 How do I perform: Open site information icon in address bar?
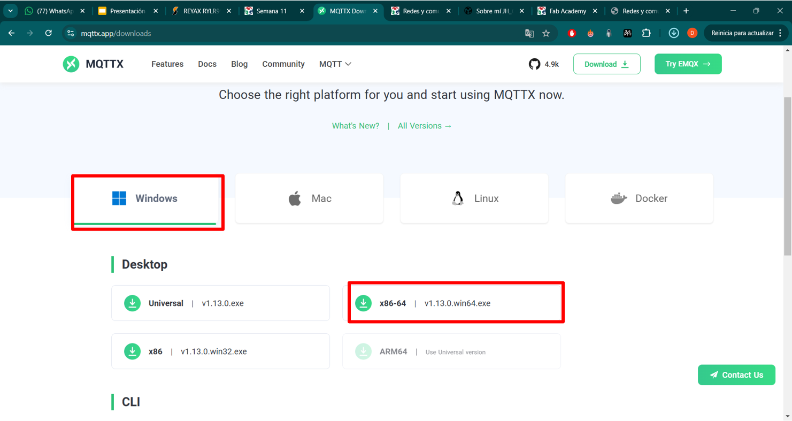tap(71, 33)
